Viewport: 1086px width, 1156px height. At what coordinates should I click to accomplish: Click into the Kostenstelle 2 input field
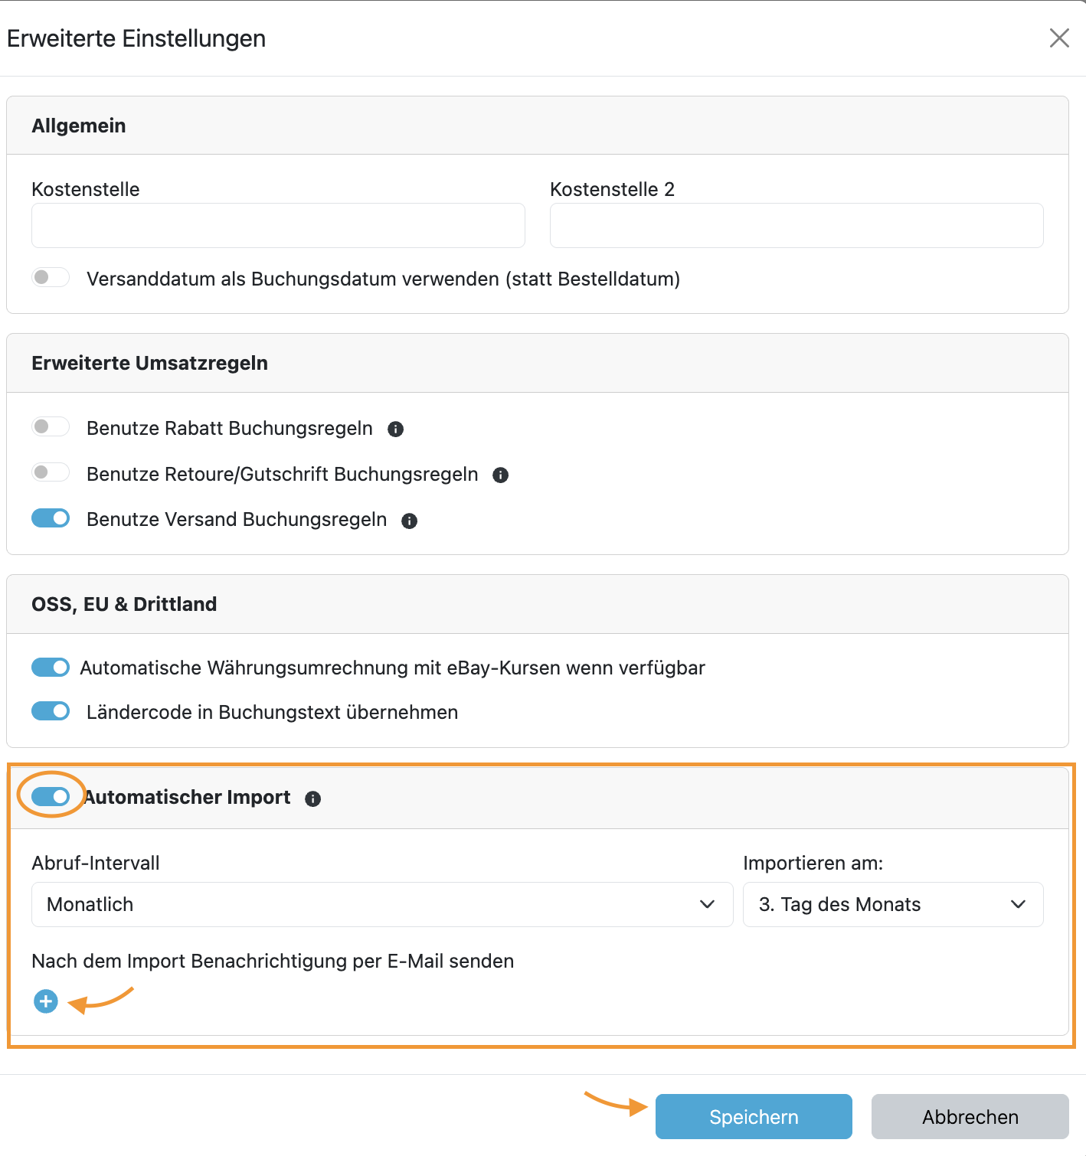[x=797, y=226]
